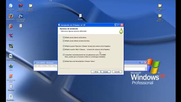Image resolution: width=181 pixels, height=102 pixels.
Task: Open the YOUTUBE TO MP3 folder
Action: tap(160, 6)
